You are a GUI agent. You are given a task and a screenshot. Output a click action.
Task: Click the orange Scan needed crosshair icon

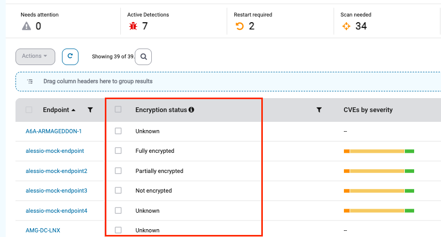point(346,26)
